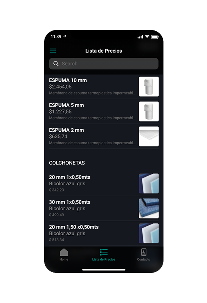This screenshot has width=207, height=303.
Task: Tap the Contacto card icon
Action: click(x=144, y=252)
